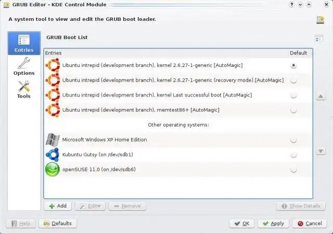Click the move entry down arrow

coord(321,151)
